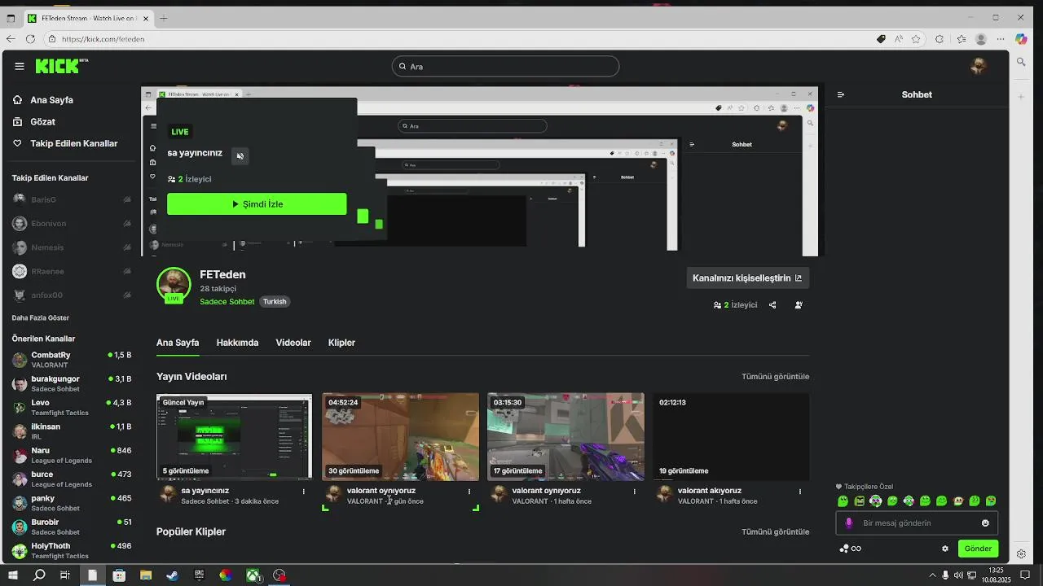Select the Ana Sayfa channel tab

coord(178,343)
